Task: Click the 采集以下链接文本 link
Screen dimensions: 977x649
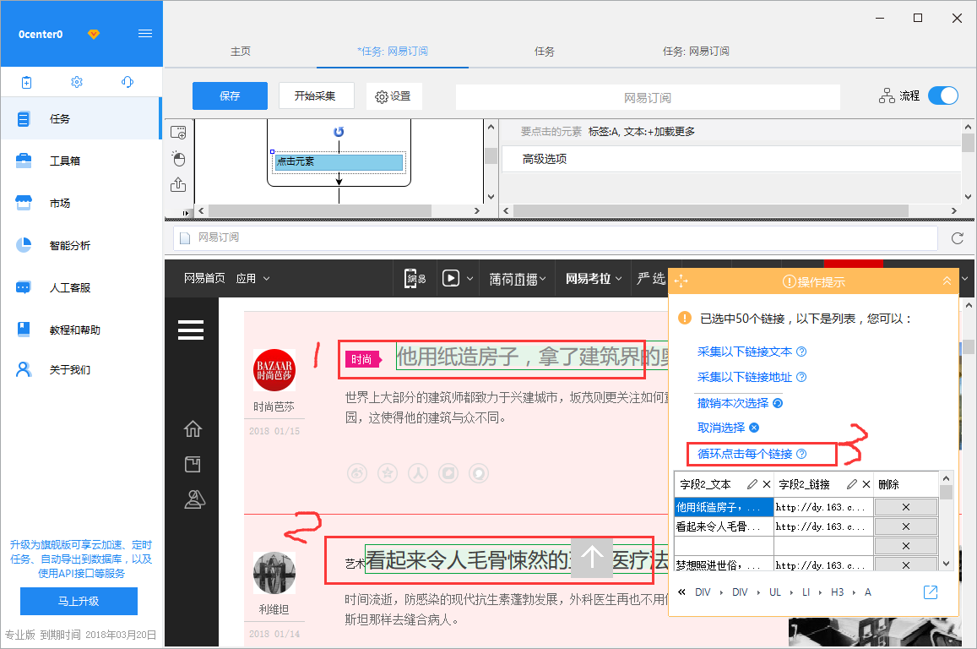Action: tap(745, 352)
